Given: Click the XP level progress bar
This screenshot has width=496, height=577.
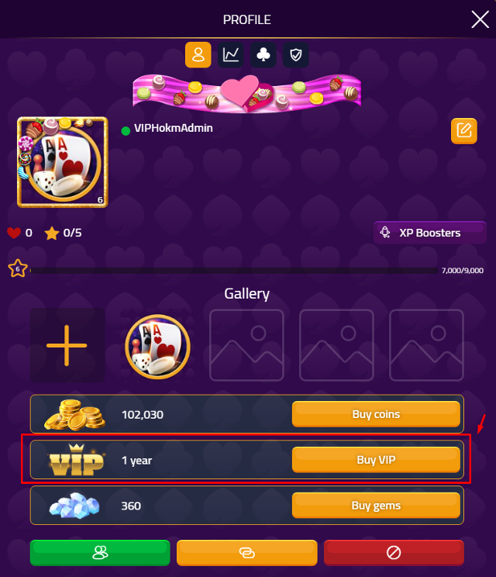Looking at the screenshot, I should click(234, 271).
